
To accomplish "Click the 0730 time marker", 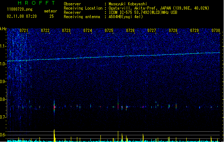I will tap(216, 31).
